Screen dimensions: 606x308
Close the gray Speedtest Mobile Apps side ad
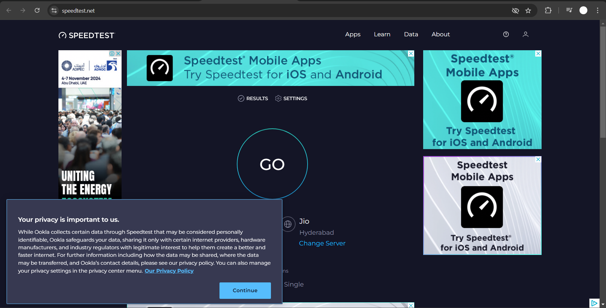tap(538, 159)
